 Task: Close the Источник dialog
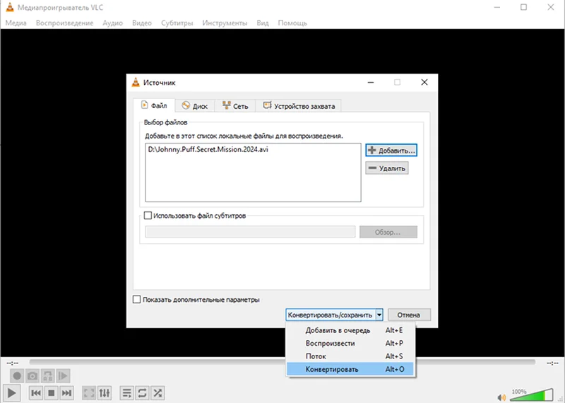tap(424, 82)
